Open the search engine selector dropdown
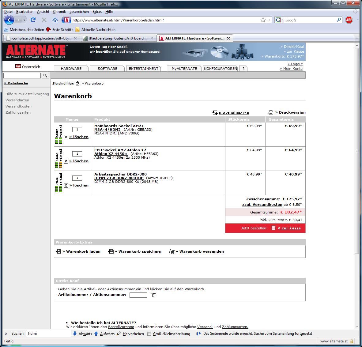 282,20
